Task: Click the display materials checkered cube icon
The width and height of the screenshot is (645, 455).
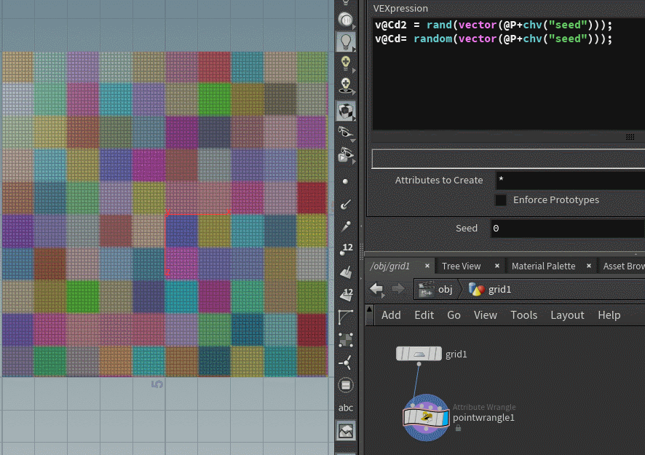Action: click(x=346, y=111)
